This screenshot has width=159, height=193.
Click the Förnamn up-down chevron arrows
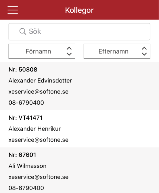coord(69,51)
